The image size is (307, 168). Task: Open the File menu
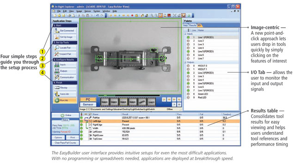[59, 11]
